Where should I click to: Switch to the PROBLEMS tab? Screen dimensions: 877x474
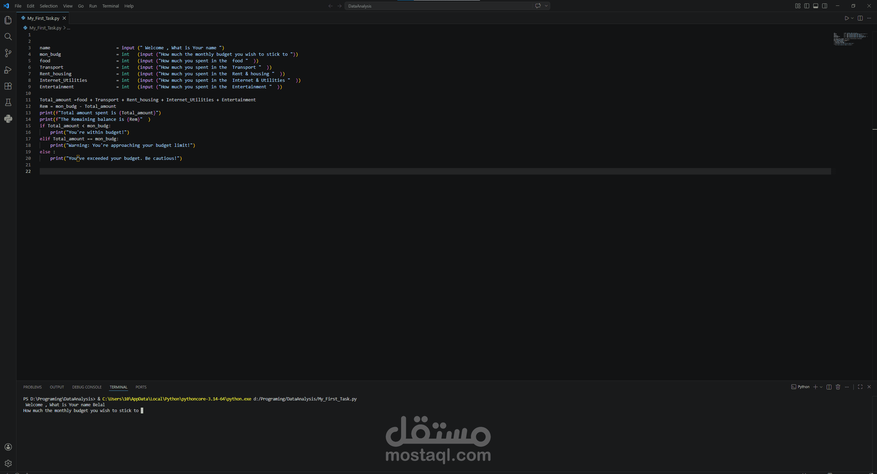33,387
